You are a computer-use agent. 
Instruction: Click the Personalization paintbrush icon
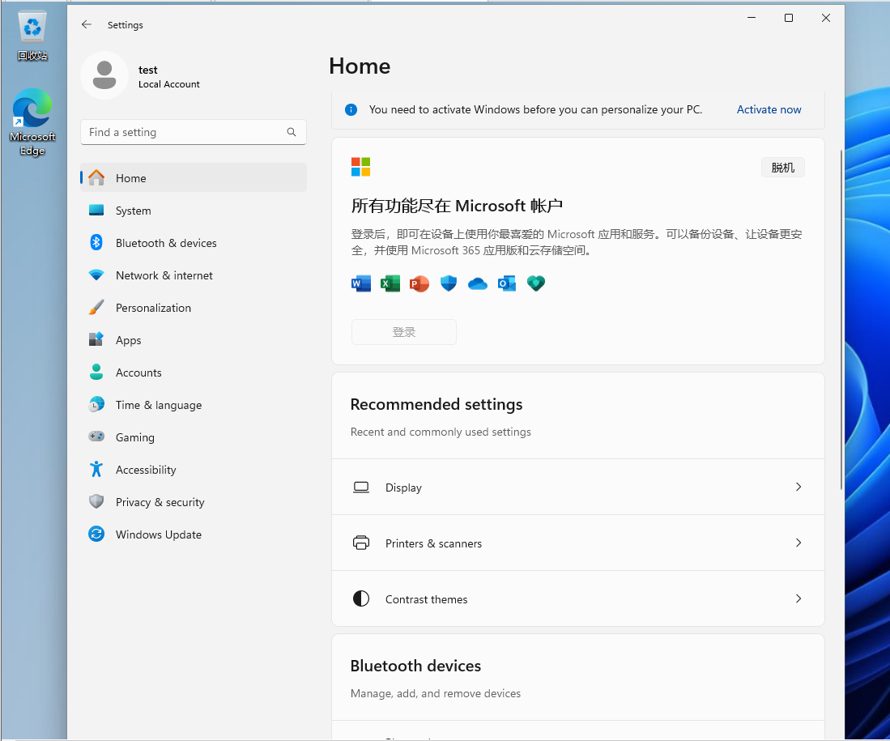pos(96,307)
